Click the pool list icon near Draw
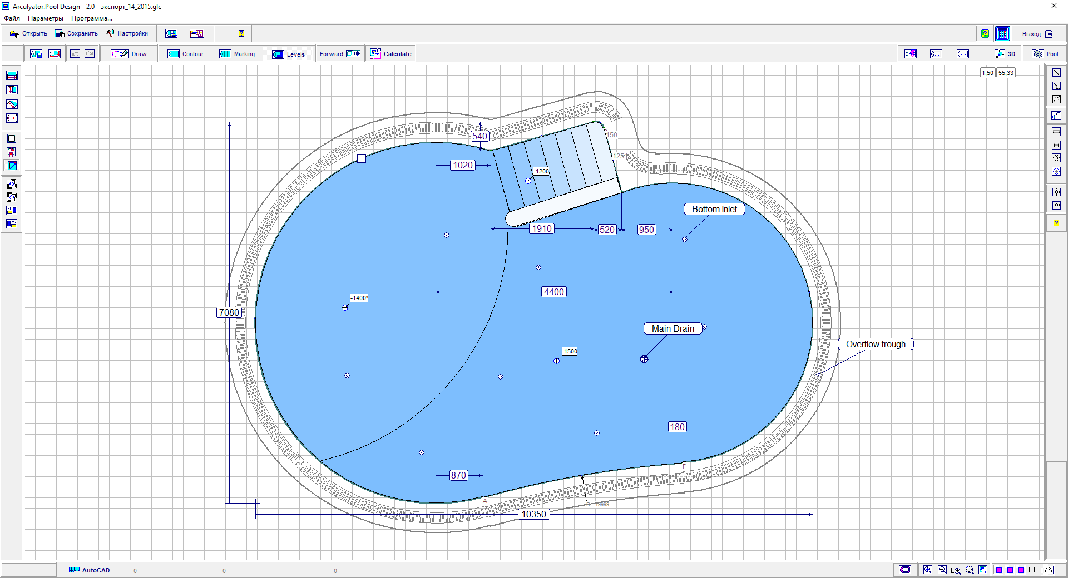The image size is (1068, 578). pos(36,54)
